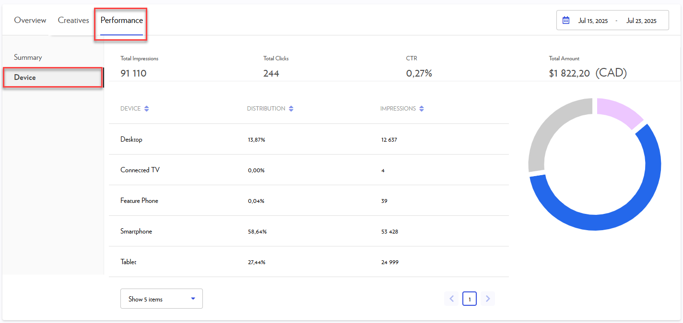Viewport: 683px width, 323px height.
Task: Go to next page arrow
Action: [488, 299]
